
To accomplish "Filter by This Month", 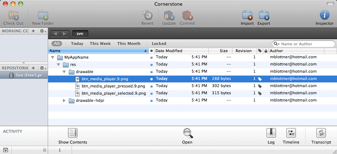I will pos(129,44).
